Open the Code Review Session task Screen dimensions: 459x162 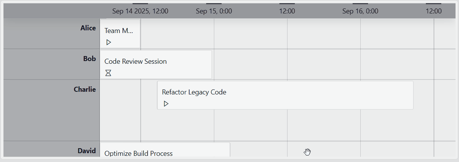[156, 64]
